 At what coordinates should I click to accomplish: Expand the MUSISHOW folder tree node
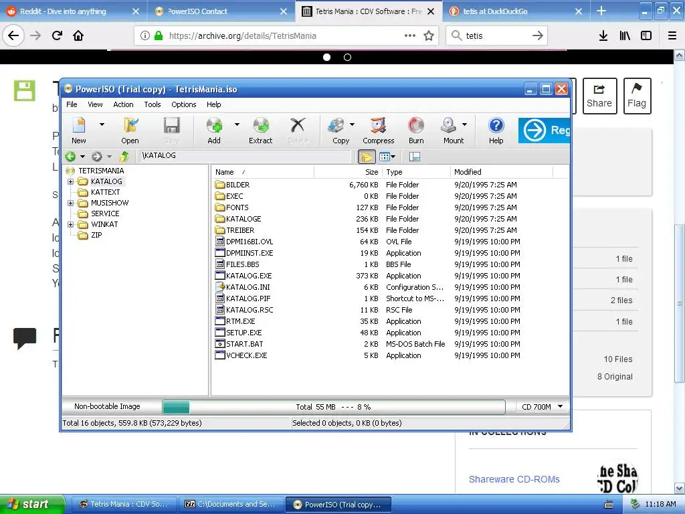point(70,203)
